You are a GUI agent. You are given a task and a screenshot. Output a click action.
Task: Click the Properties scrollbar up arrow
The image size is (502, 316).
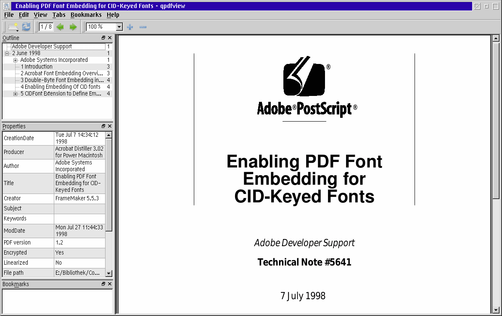pyautogui.click(x=109, y=135)
